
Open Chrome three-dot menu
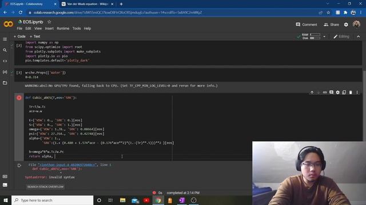point(361,13)
